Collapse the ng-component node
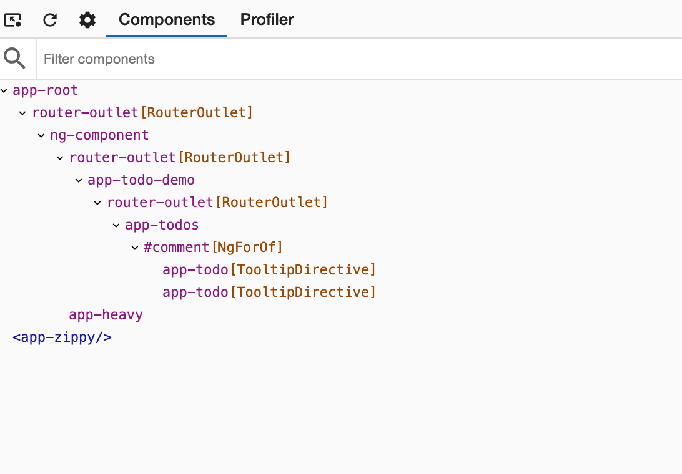 pyautogui.click(x=42, y=135)
